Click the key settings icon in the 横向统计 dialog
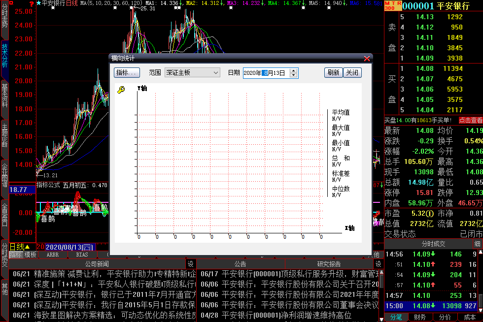 pyautogui.click(x=121, y=89)
